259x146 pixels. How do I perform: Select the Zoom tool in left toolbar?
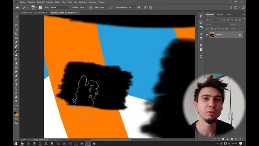(x=16, y=101)
